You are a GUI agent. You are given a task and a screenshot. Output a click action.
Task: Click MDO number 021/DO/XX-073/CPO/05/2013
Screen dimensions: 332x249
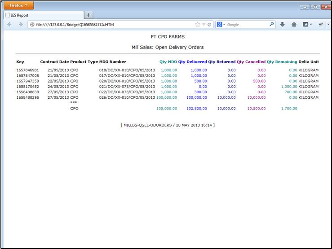[x=127, y=87]
